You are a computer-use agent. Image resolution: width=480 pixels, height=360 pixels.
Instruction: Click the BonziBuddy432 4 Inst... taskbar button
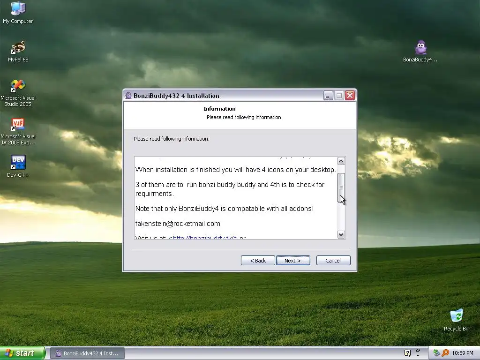[87, 353]
